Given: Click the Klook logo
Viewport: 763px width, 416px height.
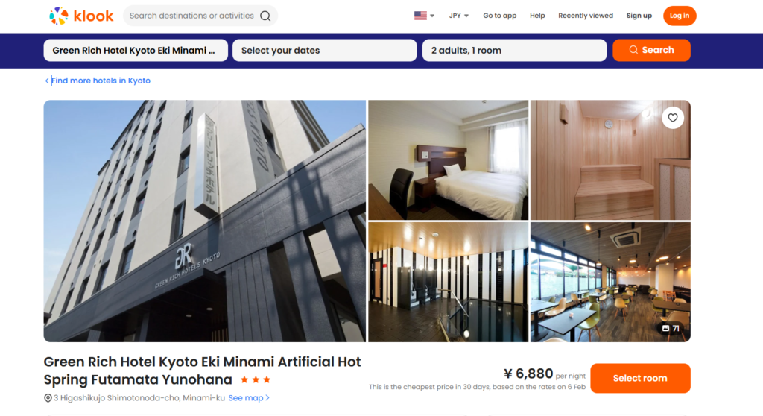Looking at the screenshot, I should [81, 16].
